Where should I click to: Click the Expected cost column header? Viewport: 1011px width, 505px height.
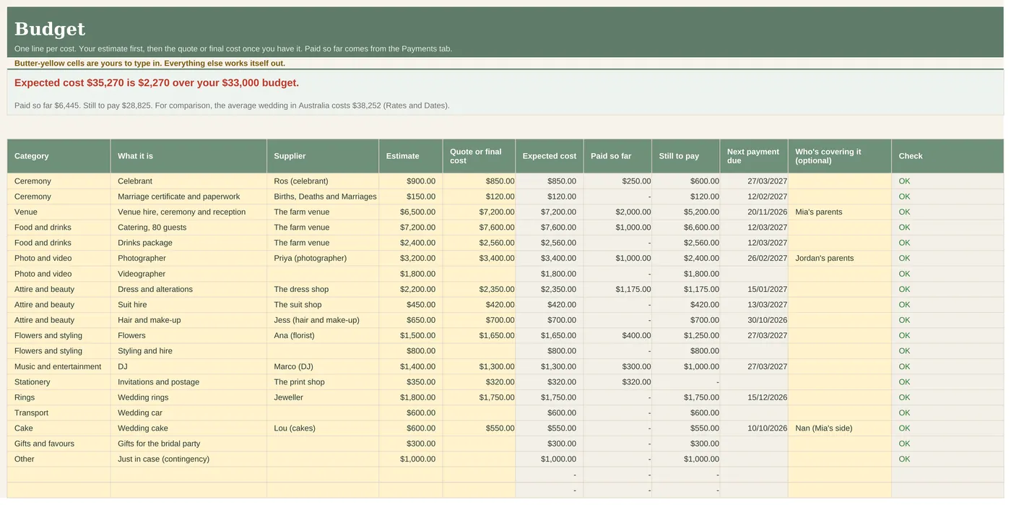coord(550,156)
